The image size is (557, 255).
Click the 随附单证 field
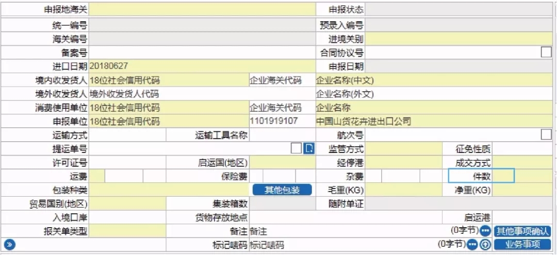click(x=460, y=203)
